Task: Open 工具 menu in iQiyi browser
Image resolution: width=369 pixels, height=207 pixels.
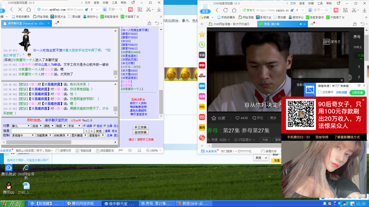Action: (x=320, y=3)
